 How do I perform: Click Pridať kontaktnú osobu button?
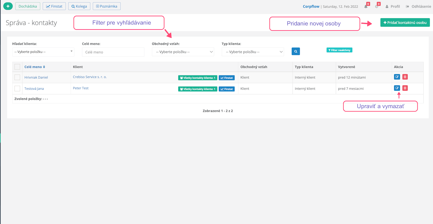coord(405,23)
